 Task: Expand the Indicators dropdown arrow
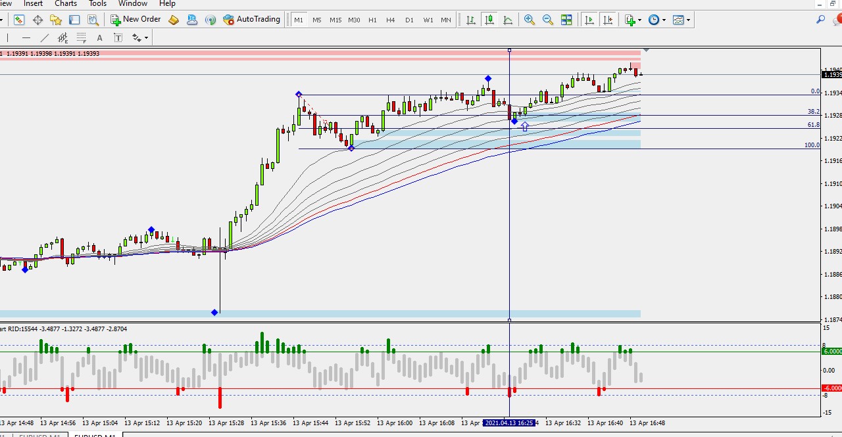(x=640, y=20)
